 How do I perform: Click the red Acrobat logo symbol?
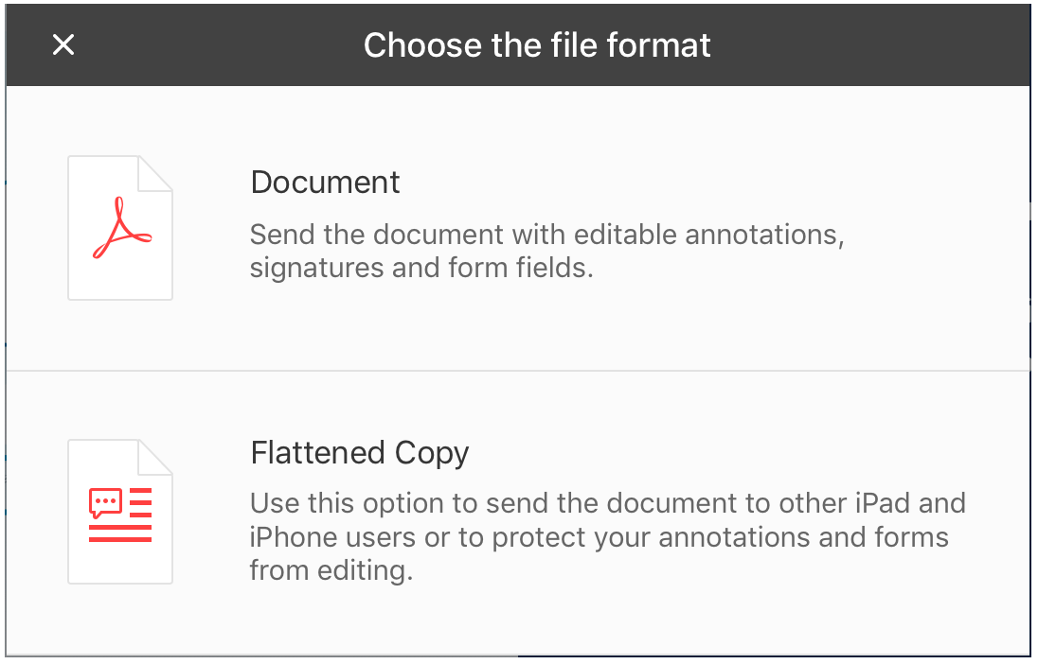pos(122,229)
